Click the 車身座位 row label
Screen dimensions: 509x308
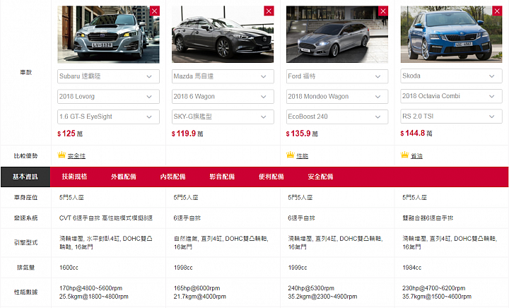(x=25, y=197)
